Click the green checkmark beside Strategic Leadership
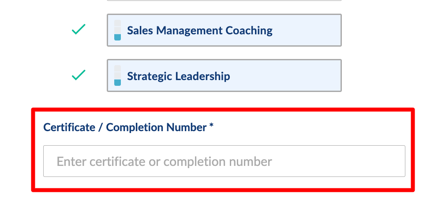The image size is (438, 202). (x=79, y=76)
